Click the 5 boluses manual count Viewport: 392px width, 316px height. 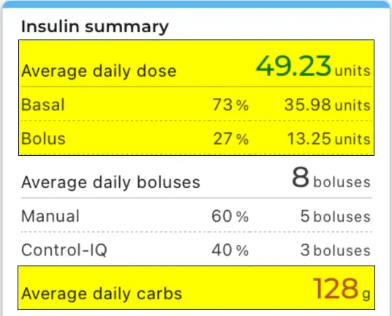click(336, 217)
